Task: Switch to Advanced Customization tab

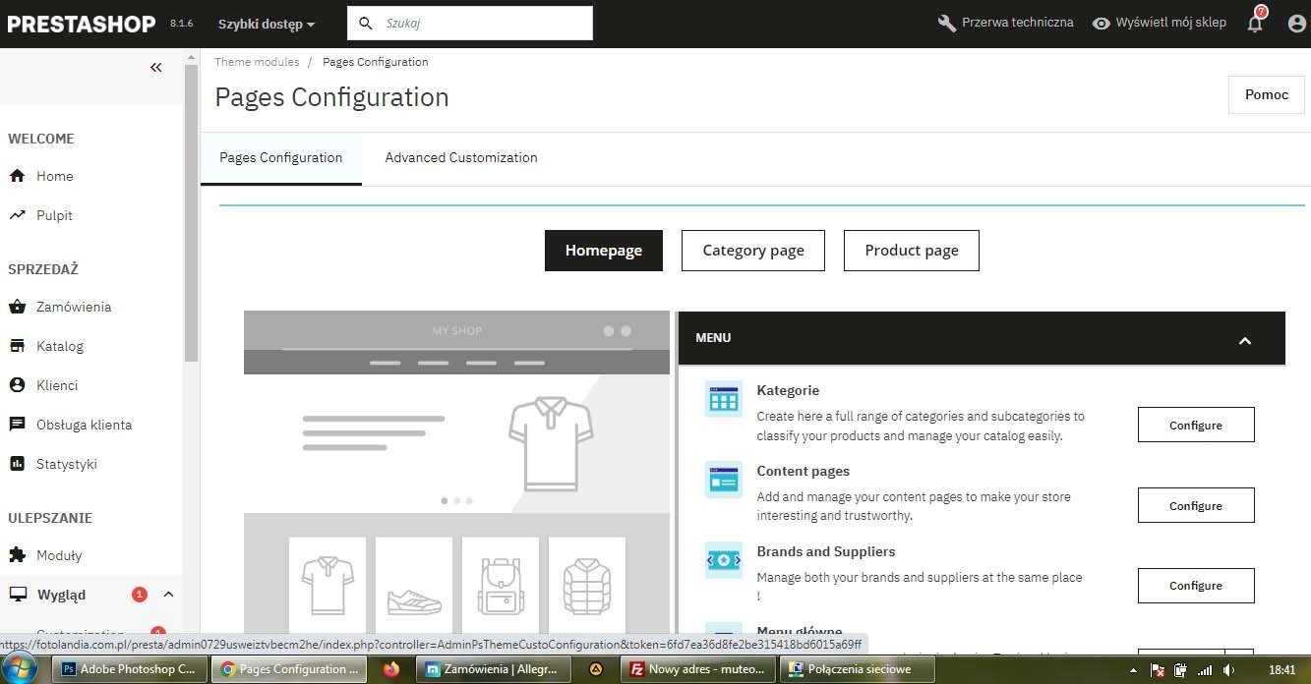Action: [x=461, y=157]
